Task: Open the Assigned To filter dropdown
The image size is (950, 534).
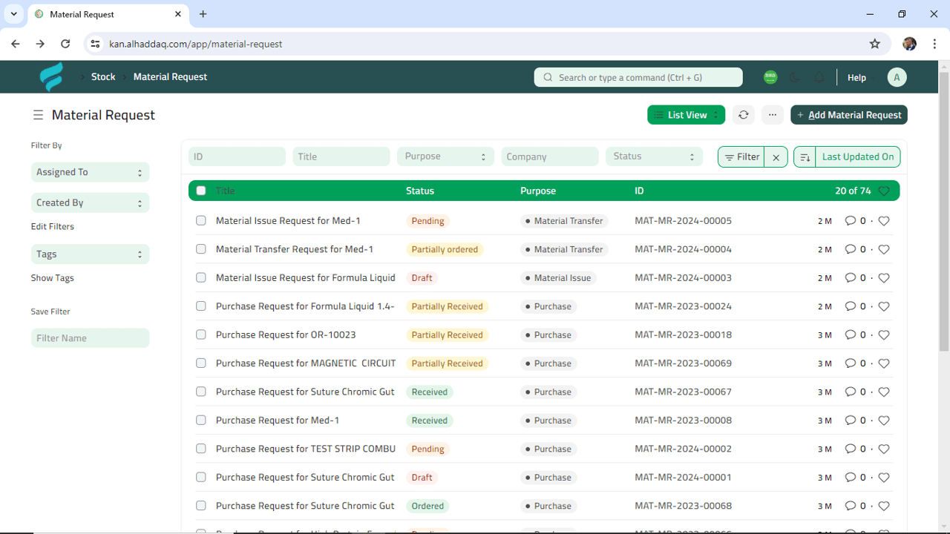Action: pos(90,172)
